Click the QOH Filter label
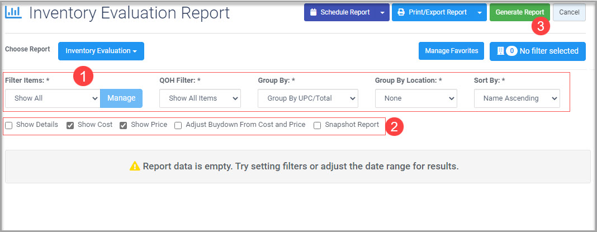597x232 pixels. tap(180, 81)
